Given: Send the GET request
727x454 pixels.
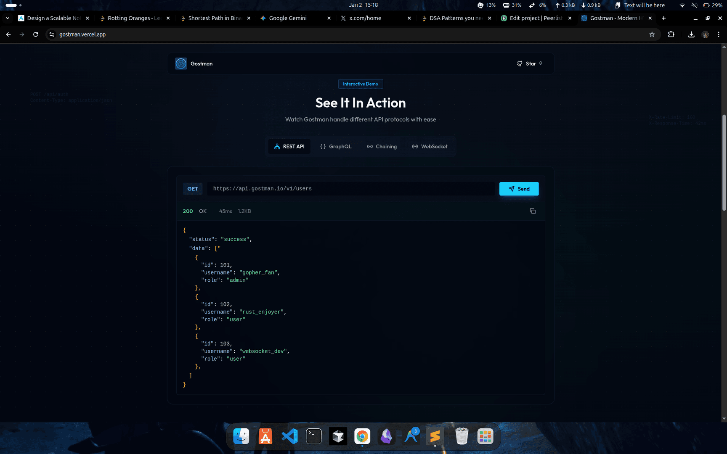Looking at the screenshot, I should click(x=519, y=189).
